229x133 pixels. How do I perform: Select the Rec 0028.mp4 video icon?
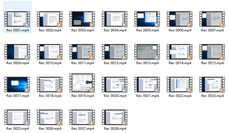(x=114, y=117)
